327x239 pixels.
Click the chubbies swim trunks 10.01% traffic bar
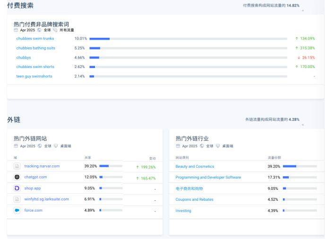click(x=188, y=39)
